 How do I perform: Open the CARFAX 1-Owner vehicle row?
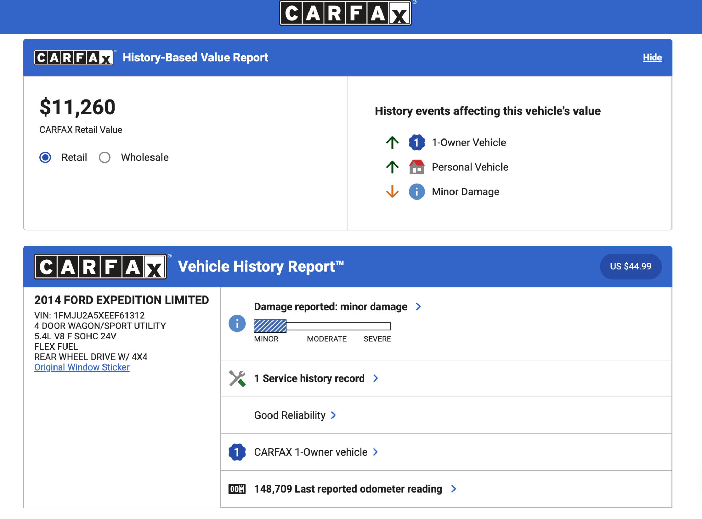click(x=311, y=452)
